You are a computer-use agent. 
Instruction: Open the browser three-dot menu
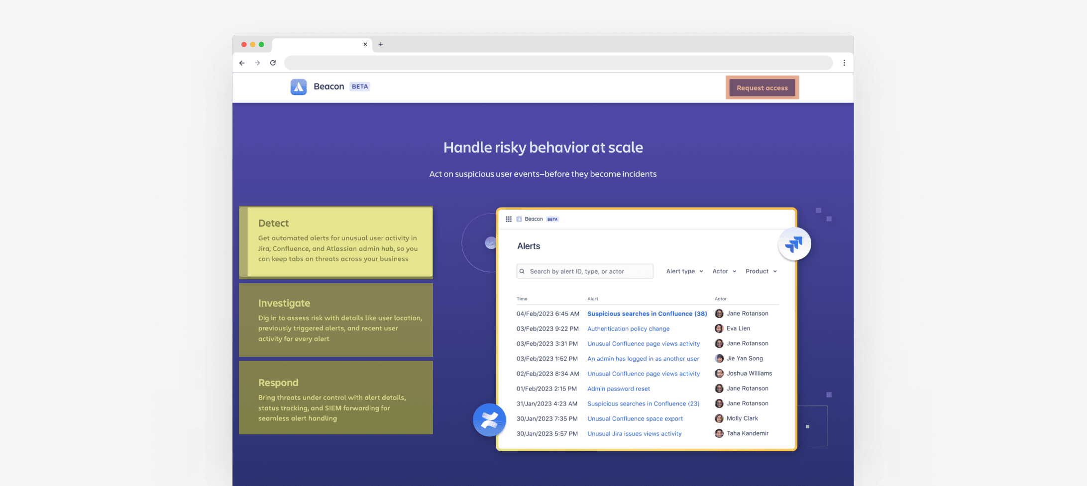click(x=844, y=63)
